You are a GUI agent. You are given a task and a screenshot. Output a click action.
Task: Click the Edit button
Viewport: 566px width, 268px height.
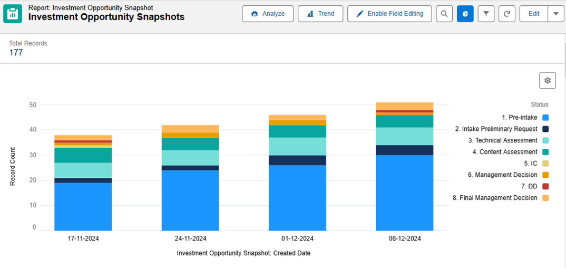click(533, 14)
